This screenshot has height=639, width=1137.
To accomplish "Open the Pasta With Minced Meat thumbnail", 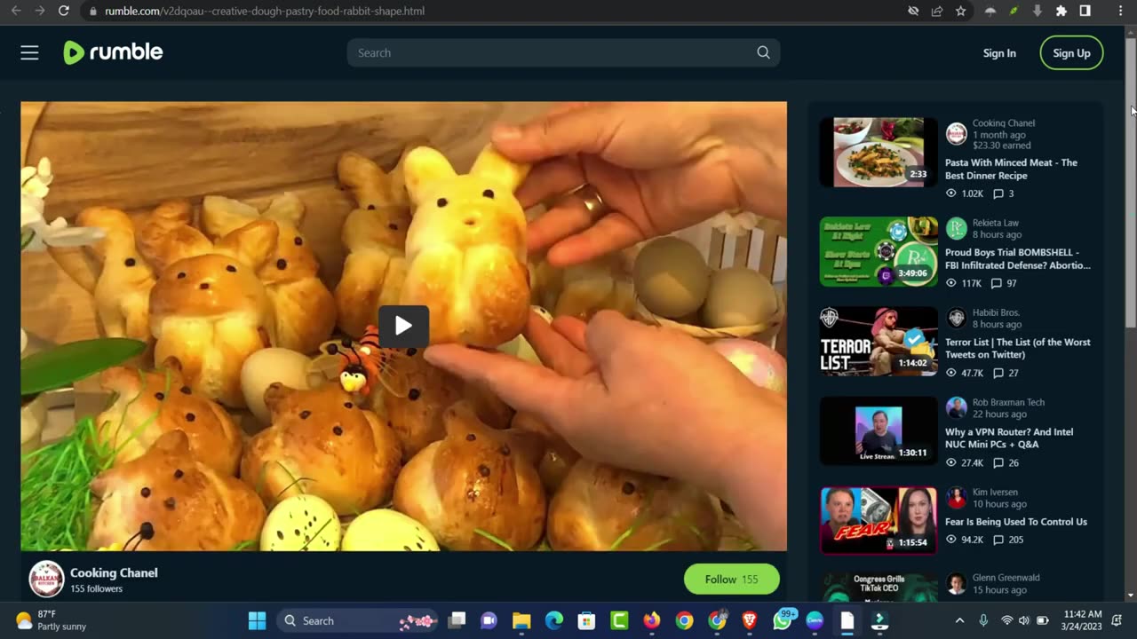I will coord(879,152).
